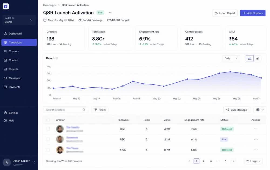Check the row with 92K followers
This screenshot has height=170, width=270.
[48, 139]
